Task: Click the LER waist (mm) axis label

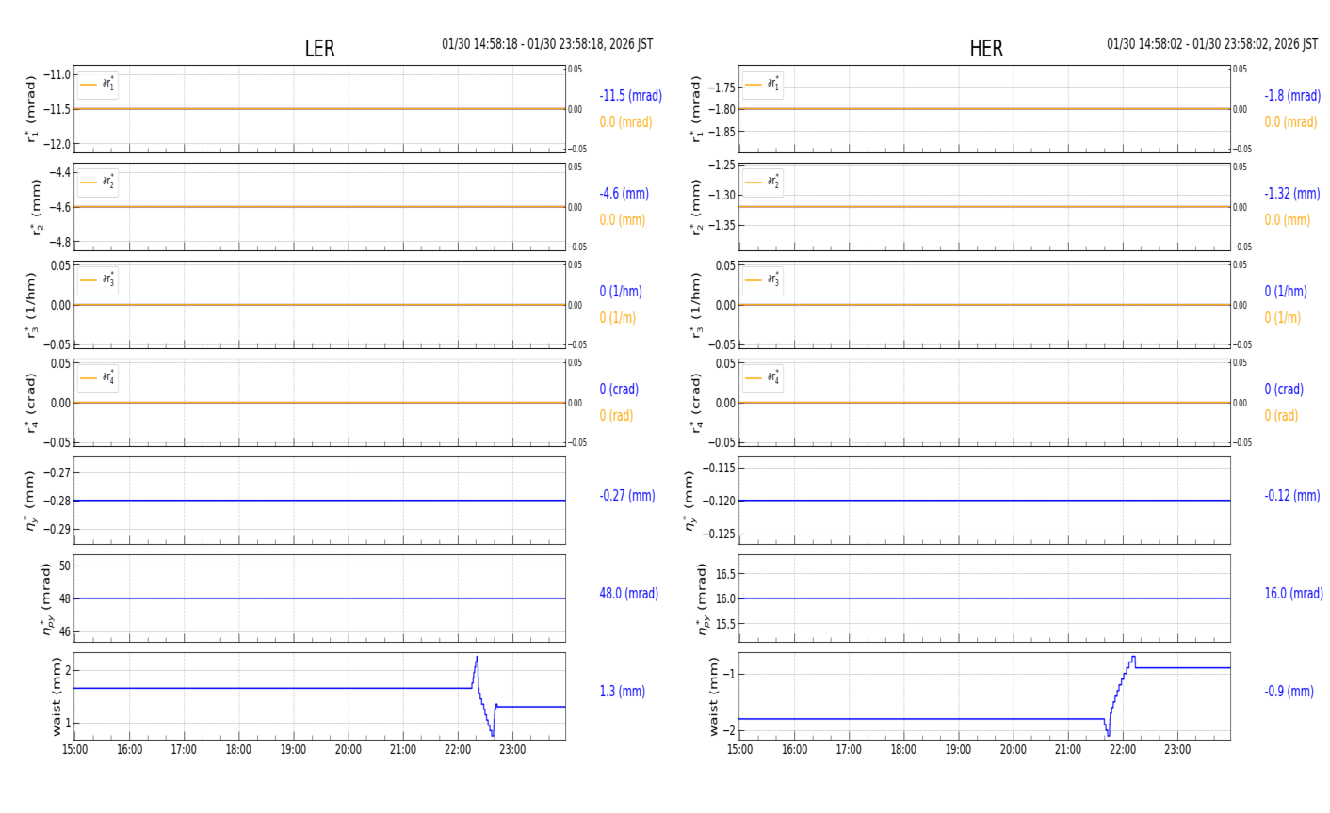Action: (57, 696)
